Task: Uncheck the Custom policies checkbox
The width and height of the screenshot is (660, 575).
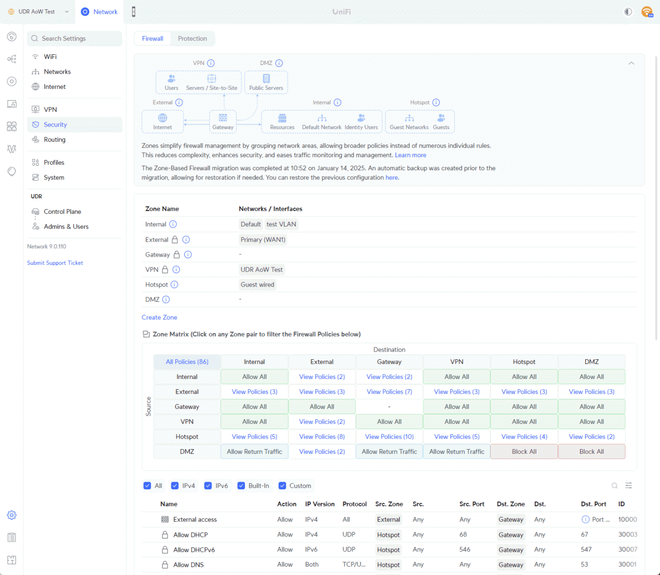Action: pos(282,486)
